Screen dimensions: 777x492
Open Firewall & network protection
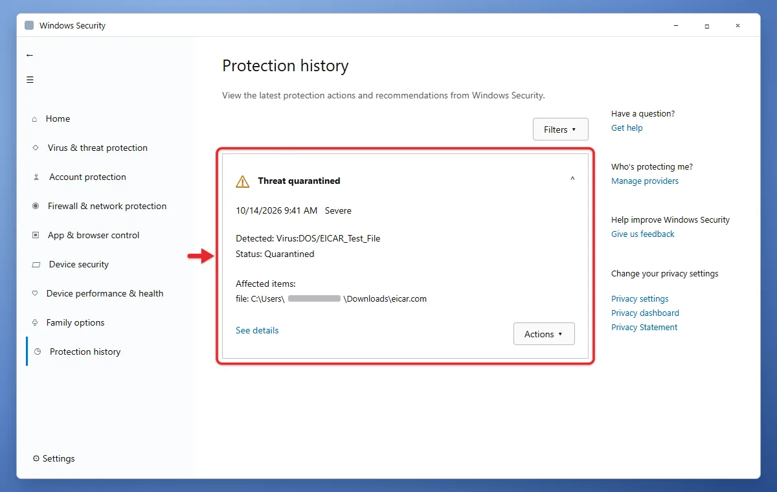click(x=107, y=206)
